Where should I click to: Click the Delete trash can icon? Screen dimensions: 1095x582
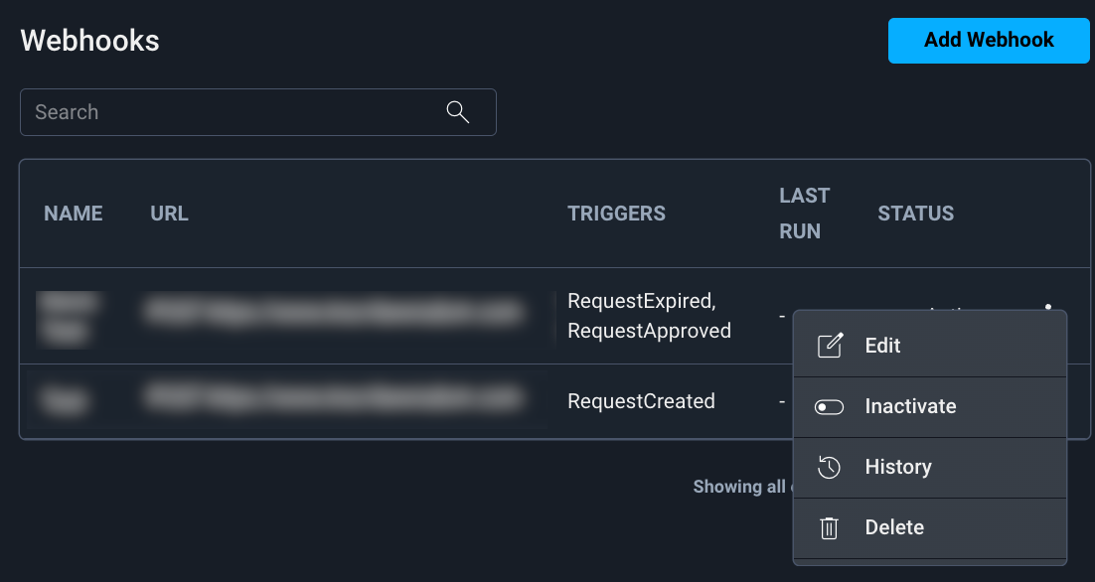[830, 527]
